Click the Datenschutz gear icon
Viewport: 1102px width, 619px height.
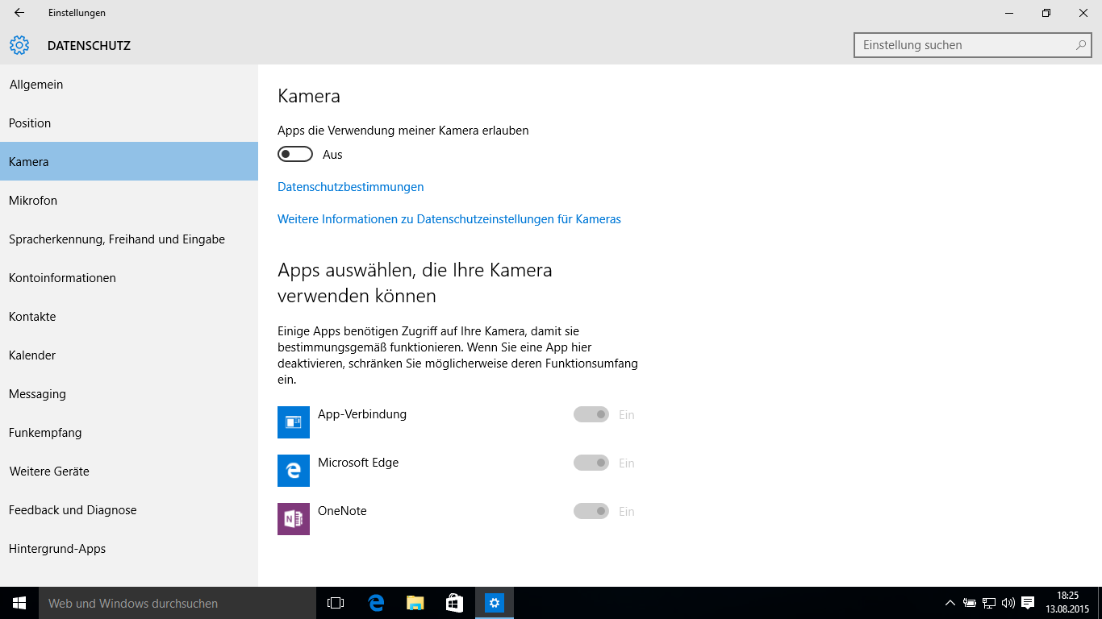click(19, 46)
